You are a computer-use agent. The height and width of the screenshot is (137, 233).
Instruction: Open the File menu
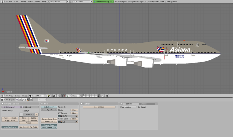point(11,2)
